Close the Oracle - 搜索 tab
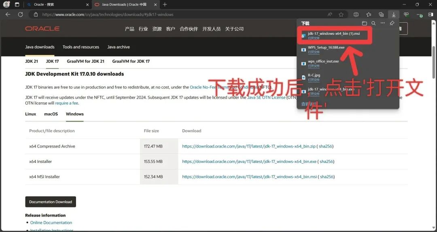Image resolution: width=437 pixels, height=232 pixels. pos(87,5)
